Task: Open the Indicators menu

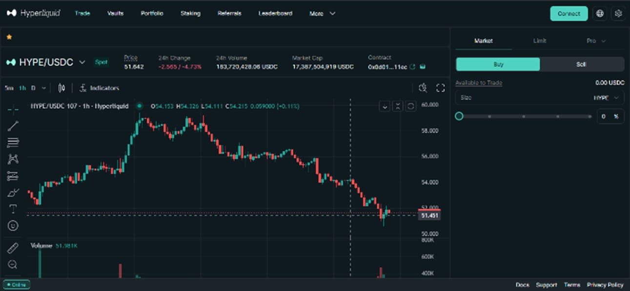Action: tap(99, 88)
